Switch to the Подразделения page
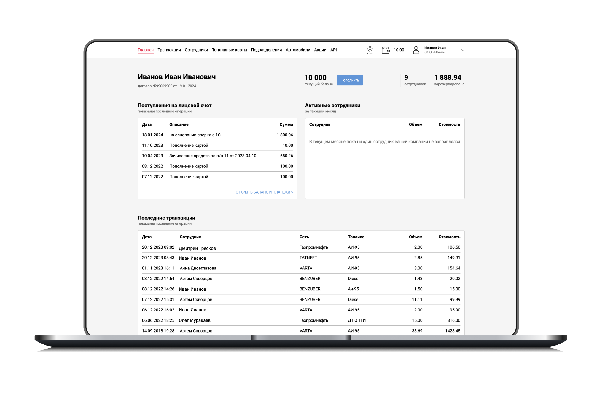The width and height of the screenshot is (605, 393). 266,50
